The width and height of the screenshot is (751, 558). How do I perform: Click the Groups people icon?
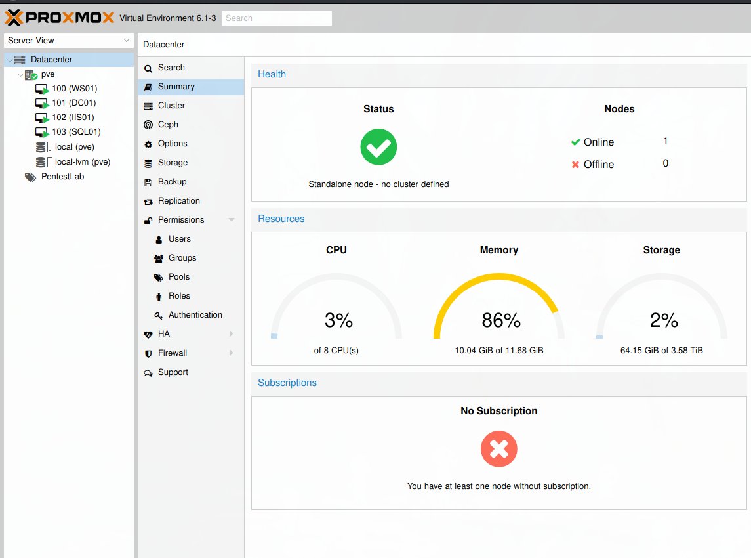click(159, 259)
